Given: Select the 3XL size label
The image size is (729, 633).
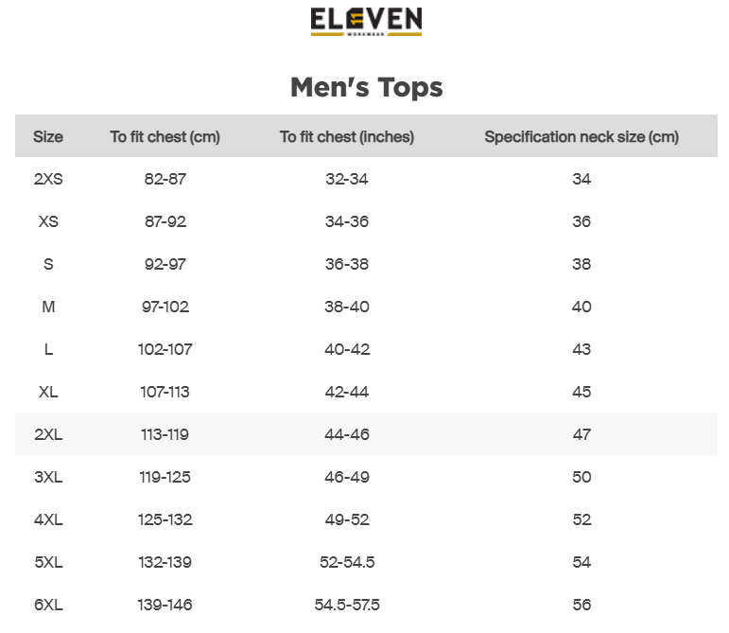Looking at the screenshot, I should 48,477.
